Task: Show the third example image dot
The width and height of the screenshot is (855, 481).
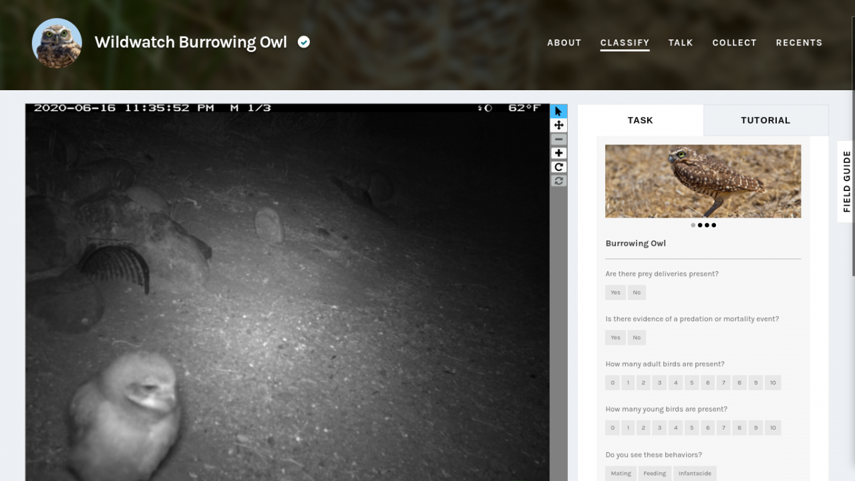Action: coord(707,225)
